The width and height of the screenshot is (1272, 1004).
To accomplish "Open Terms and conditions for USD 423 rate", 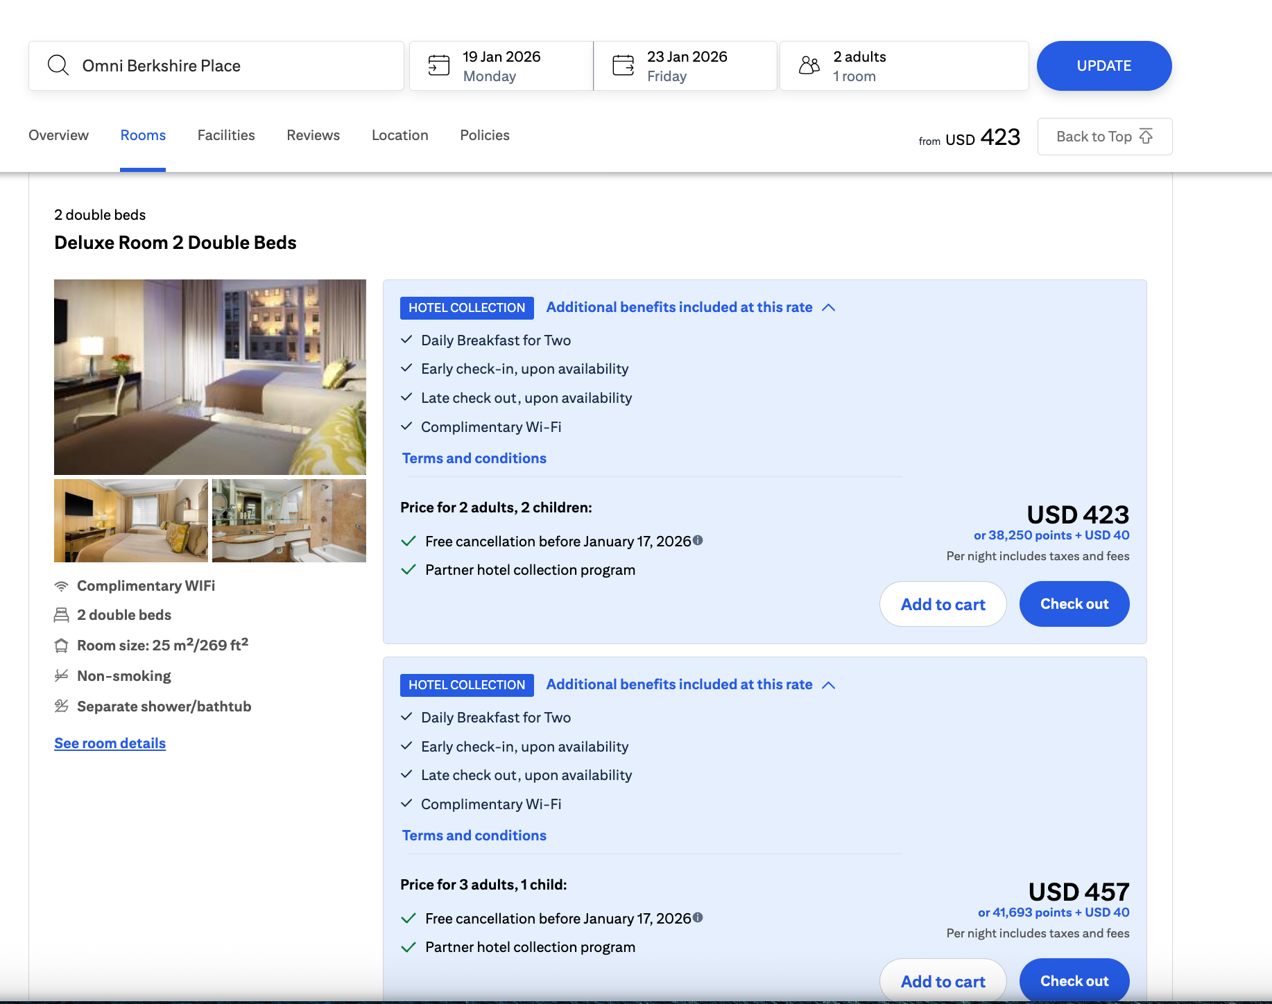I will [474, 458].
